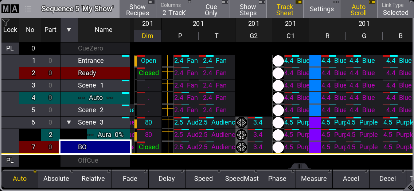Select the Entrance cue name

tap(95, 61)
